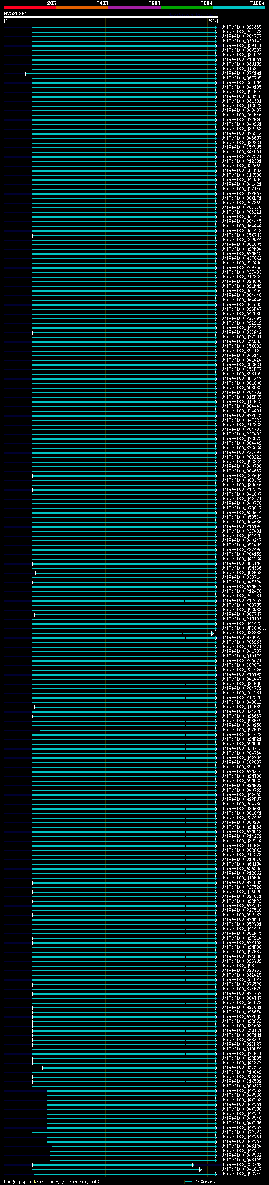Open hit UniRef100_P04777

tap(241, 36)
